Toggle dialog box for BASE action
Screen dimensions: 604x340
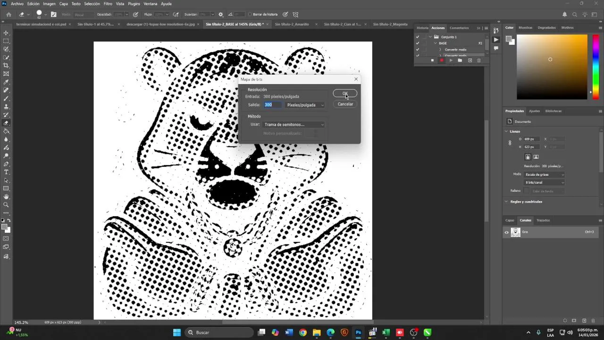pyautogui.click(x=424, y=43)
